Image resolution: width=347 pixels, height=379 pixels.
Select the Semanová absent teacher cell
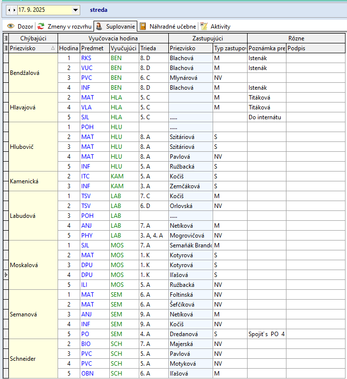[x=33, y=314]
